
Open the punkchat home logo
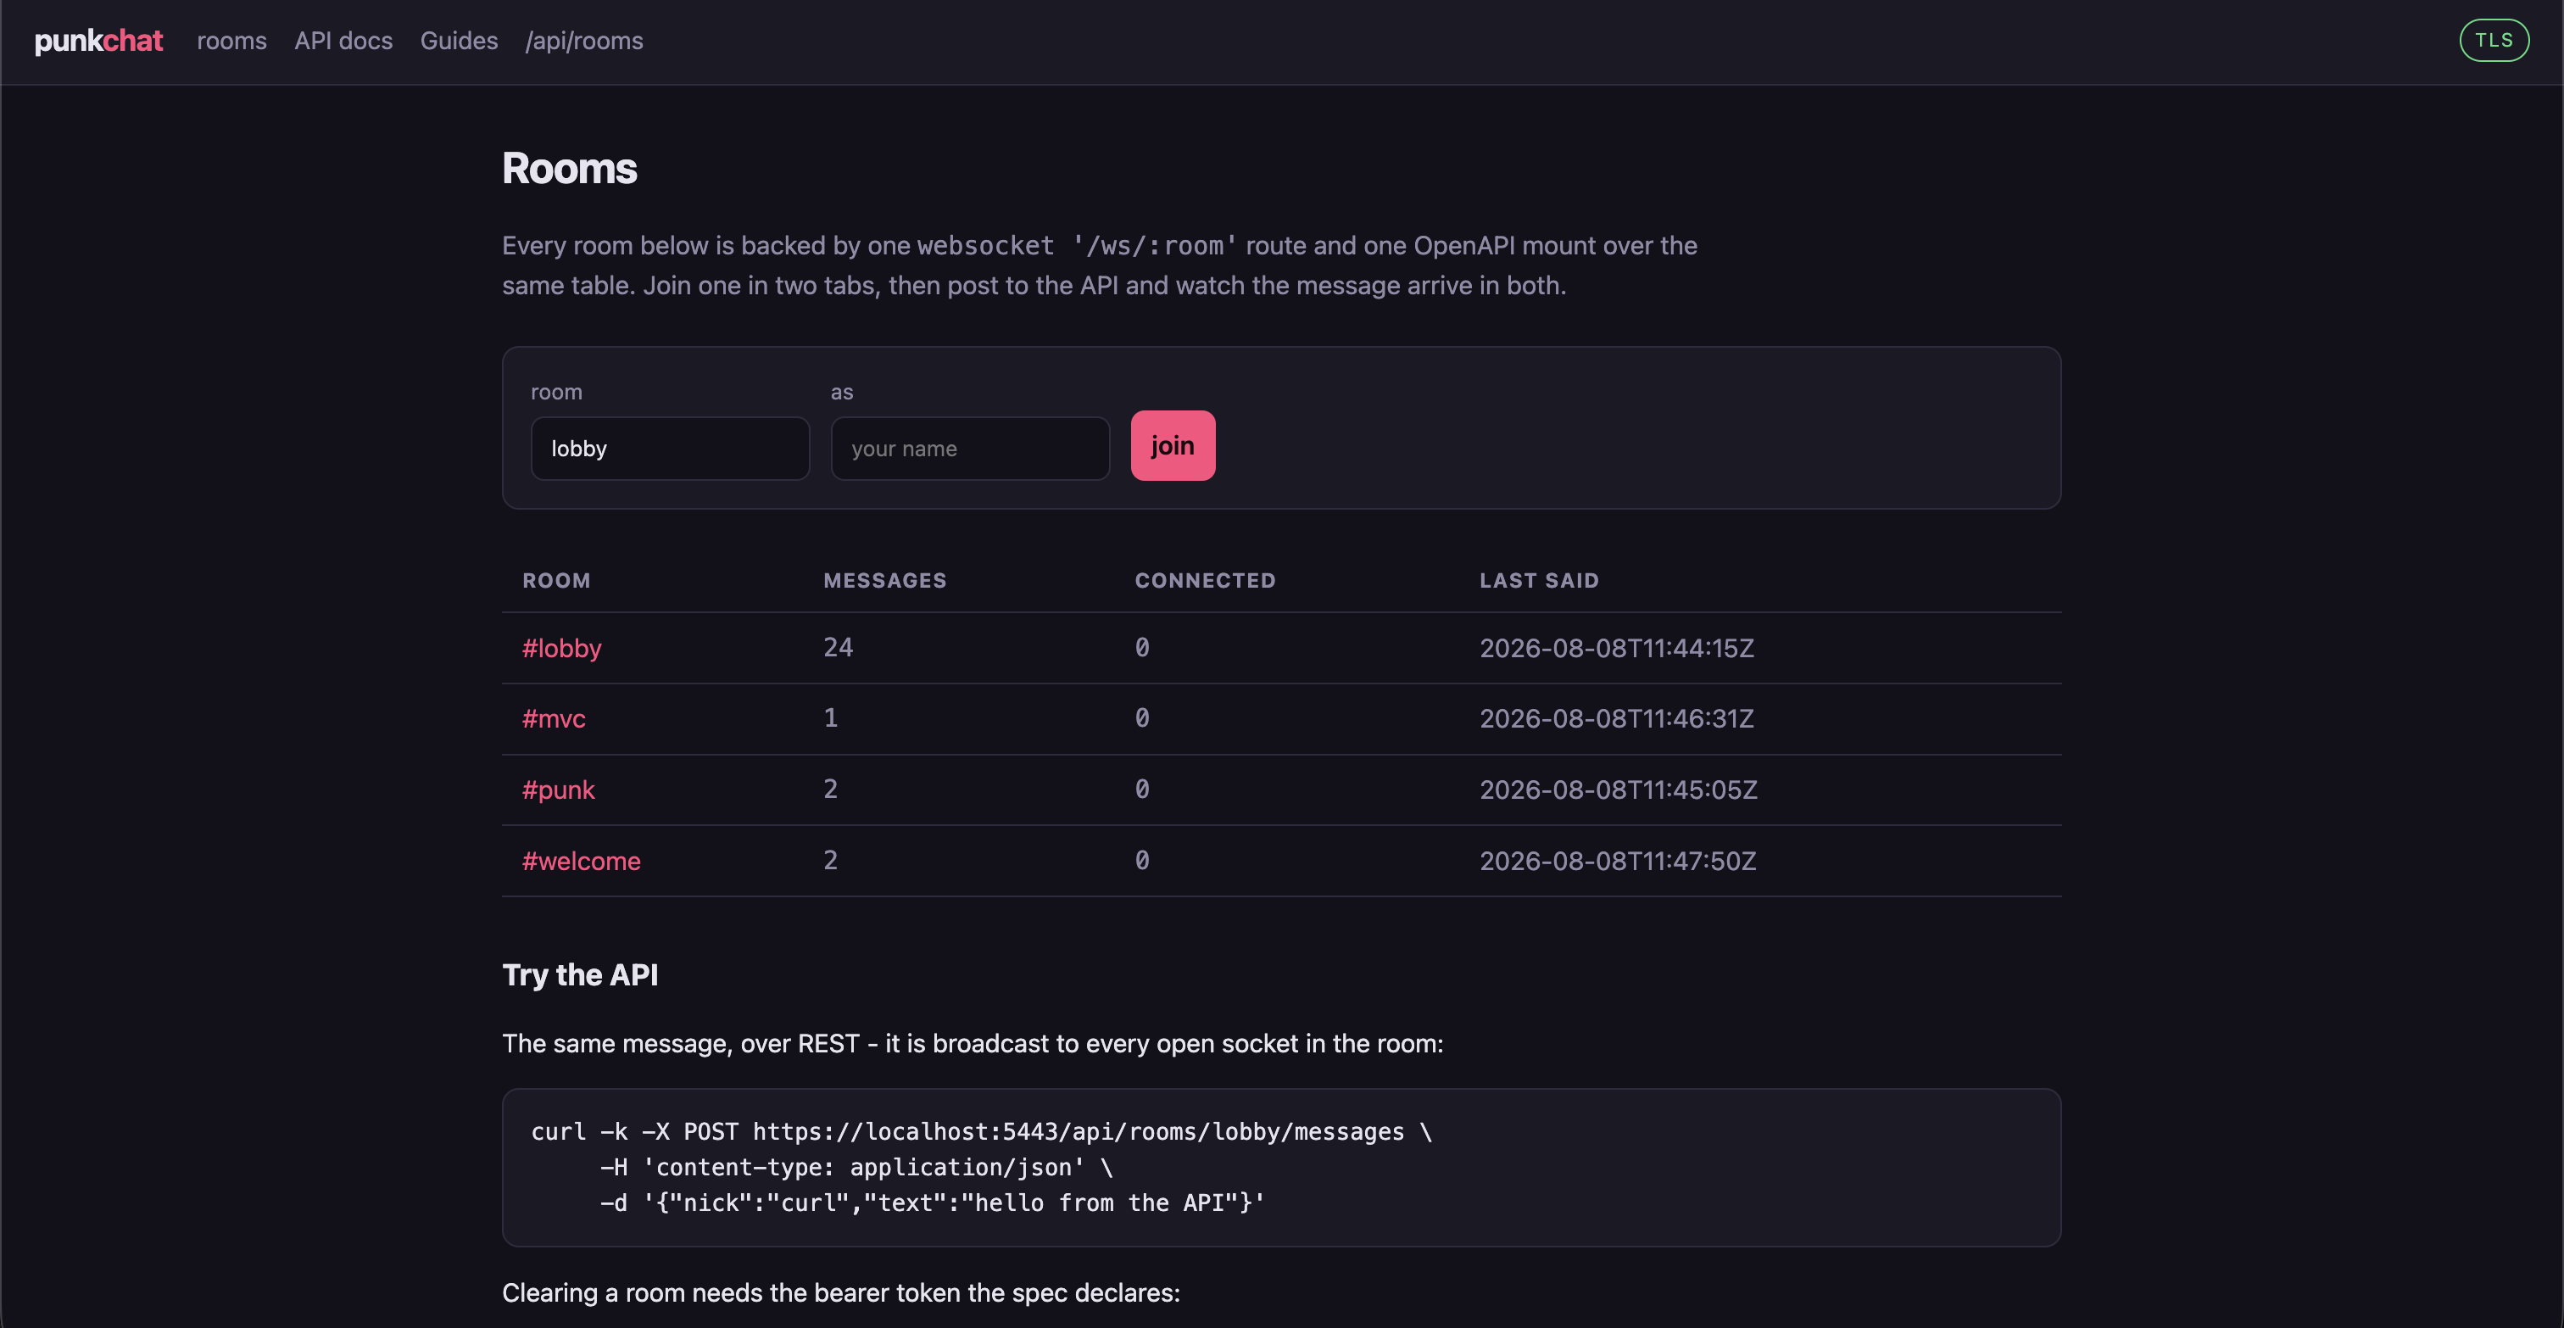(98, 41)
